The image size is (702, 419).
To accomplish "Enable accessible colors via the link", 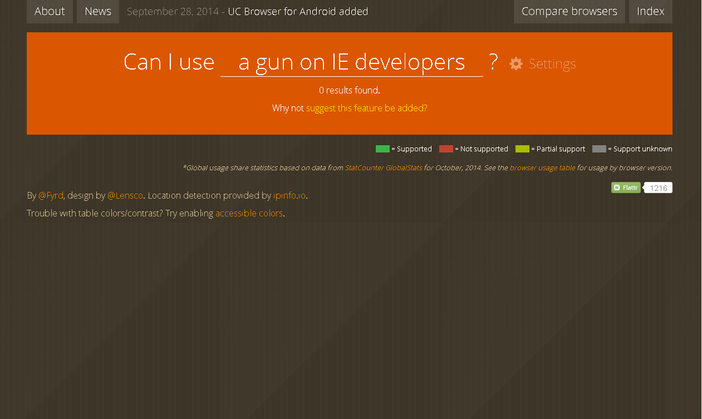I will pos(249,213).
